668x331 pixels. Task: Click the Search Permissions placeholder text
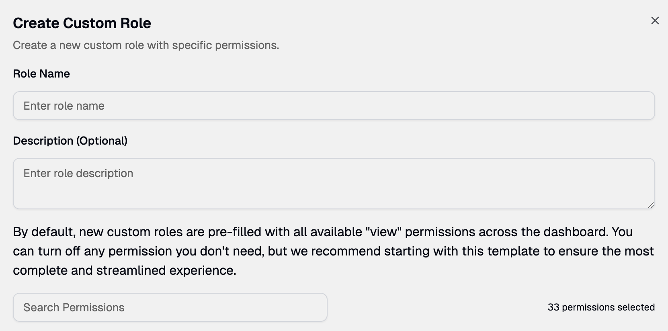point(74,307)
